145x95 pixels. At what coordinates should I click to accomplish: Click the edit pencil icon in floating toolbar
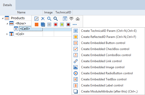[36, 19]
